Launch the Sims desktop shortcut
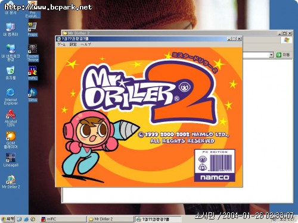The width and height of the screenshot is (298, 223). coord(32,95)
